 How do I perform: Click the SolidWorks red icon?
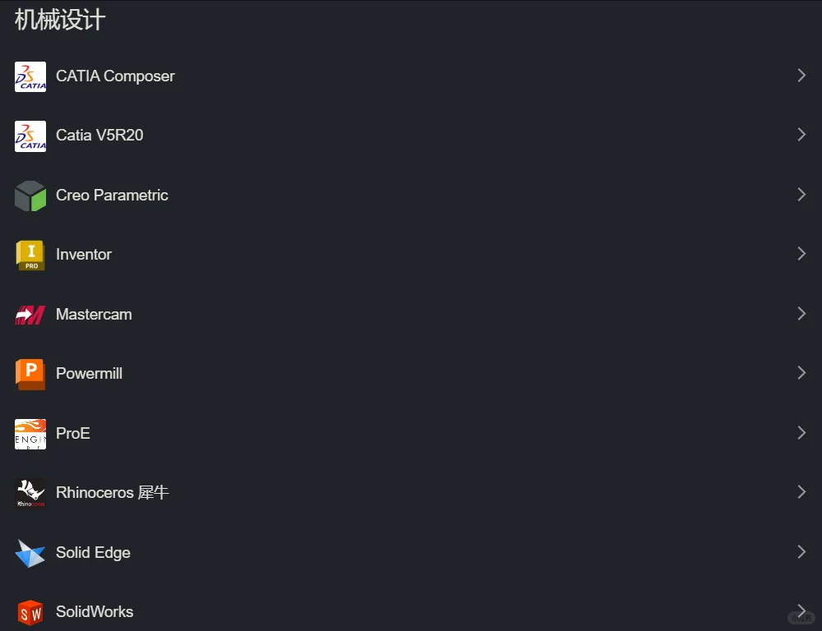30,612
